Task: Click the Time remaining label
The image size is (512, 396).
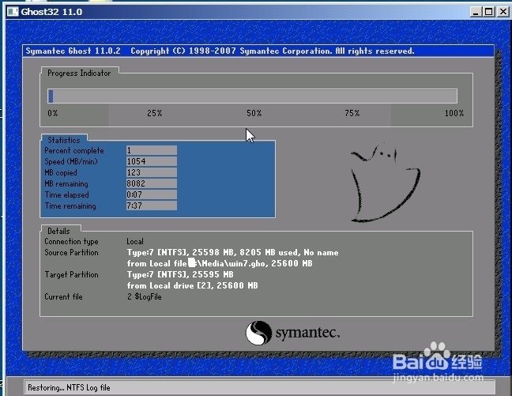Action: [x=70, y=206]
